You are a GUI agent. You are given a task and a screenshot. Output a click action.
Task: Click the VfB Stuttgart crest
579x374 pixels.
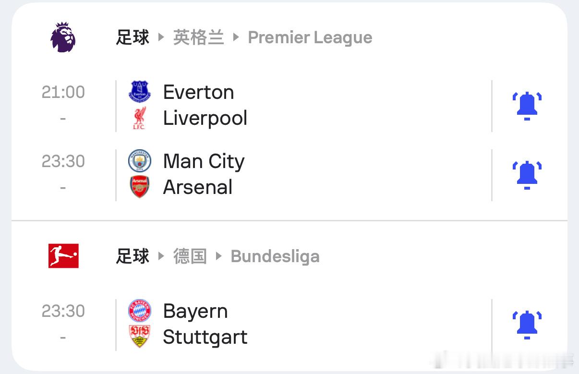pyautogui.click(x=140, y=337)
